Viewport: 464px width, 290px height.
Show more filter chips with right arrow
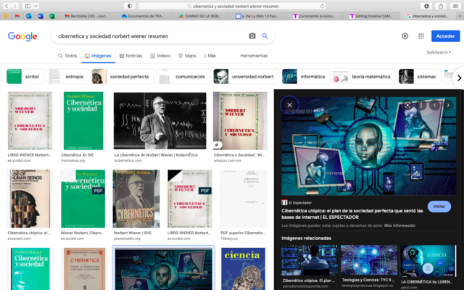coord(459,78)
